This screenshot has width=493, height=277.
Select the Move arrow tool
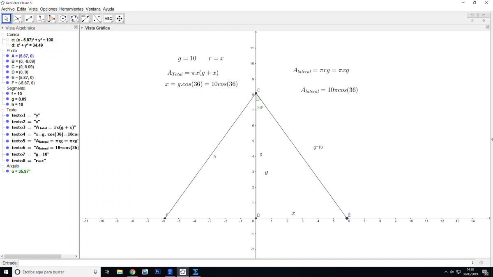[6, 18]
